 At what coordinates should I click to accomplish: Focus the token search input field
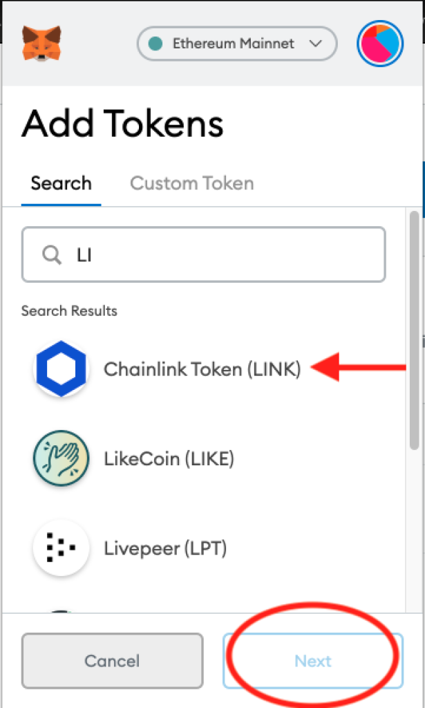click(x=221, y=255)
